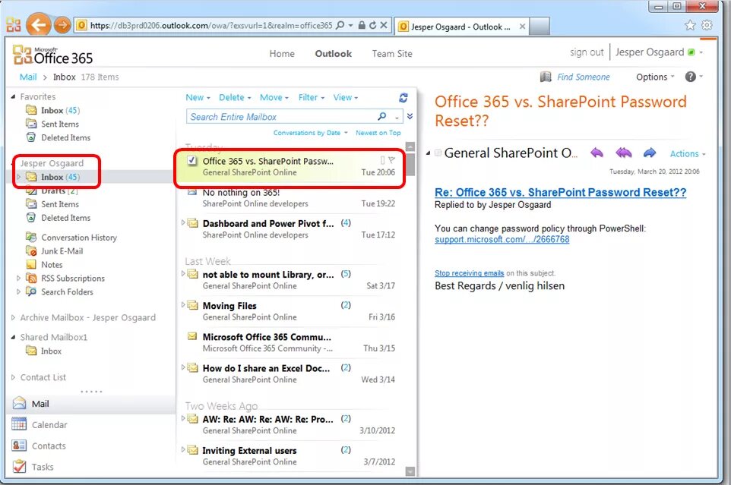
Task: Open the New dropdown menu
Action: click(198, 98)
